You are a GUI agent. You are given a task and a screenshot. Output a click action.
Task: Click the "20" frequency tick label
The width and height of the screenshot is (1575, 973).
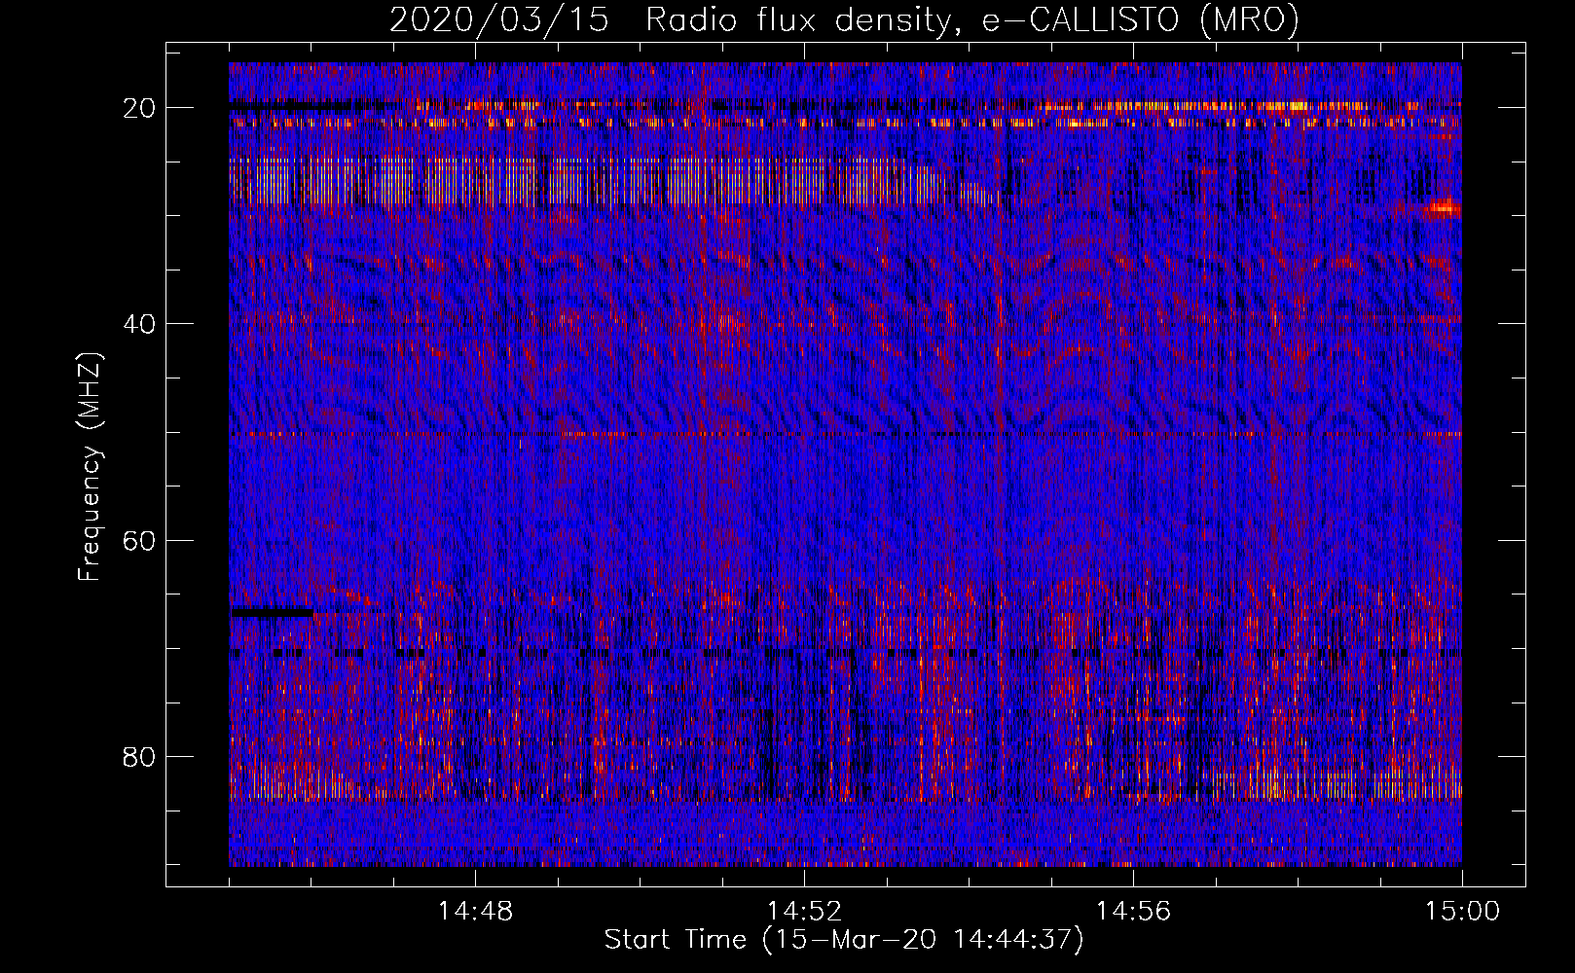tap(140, 108)
